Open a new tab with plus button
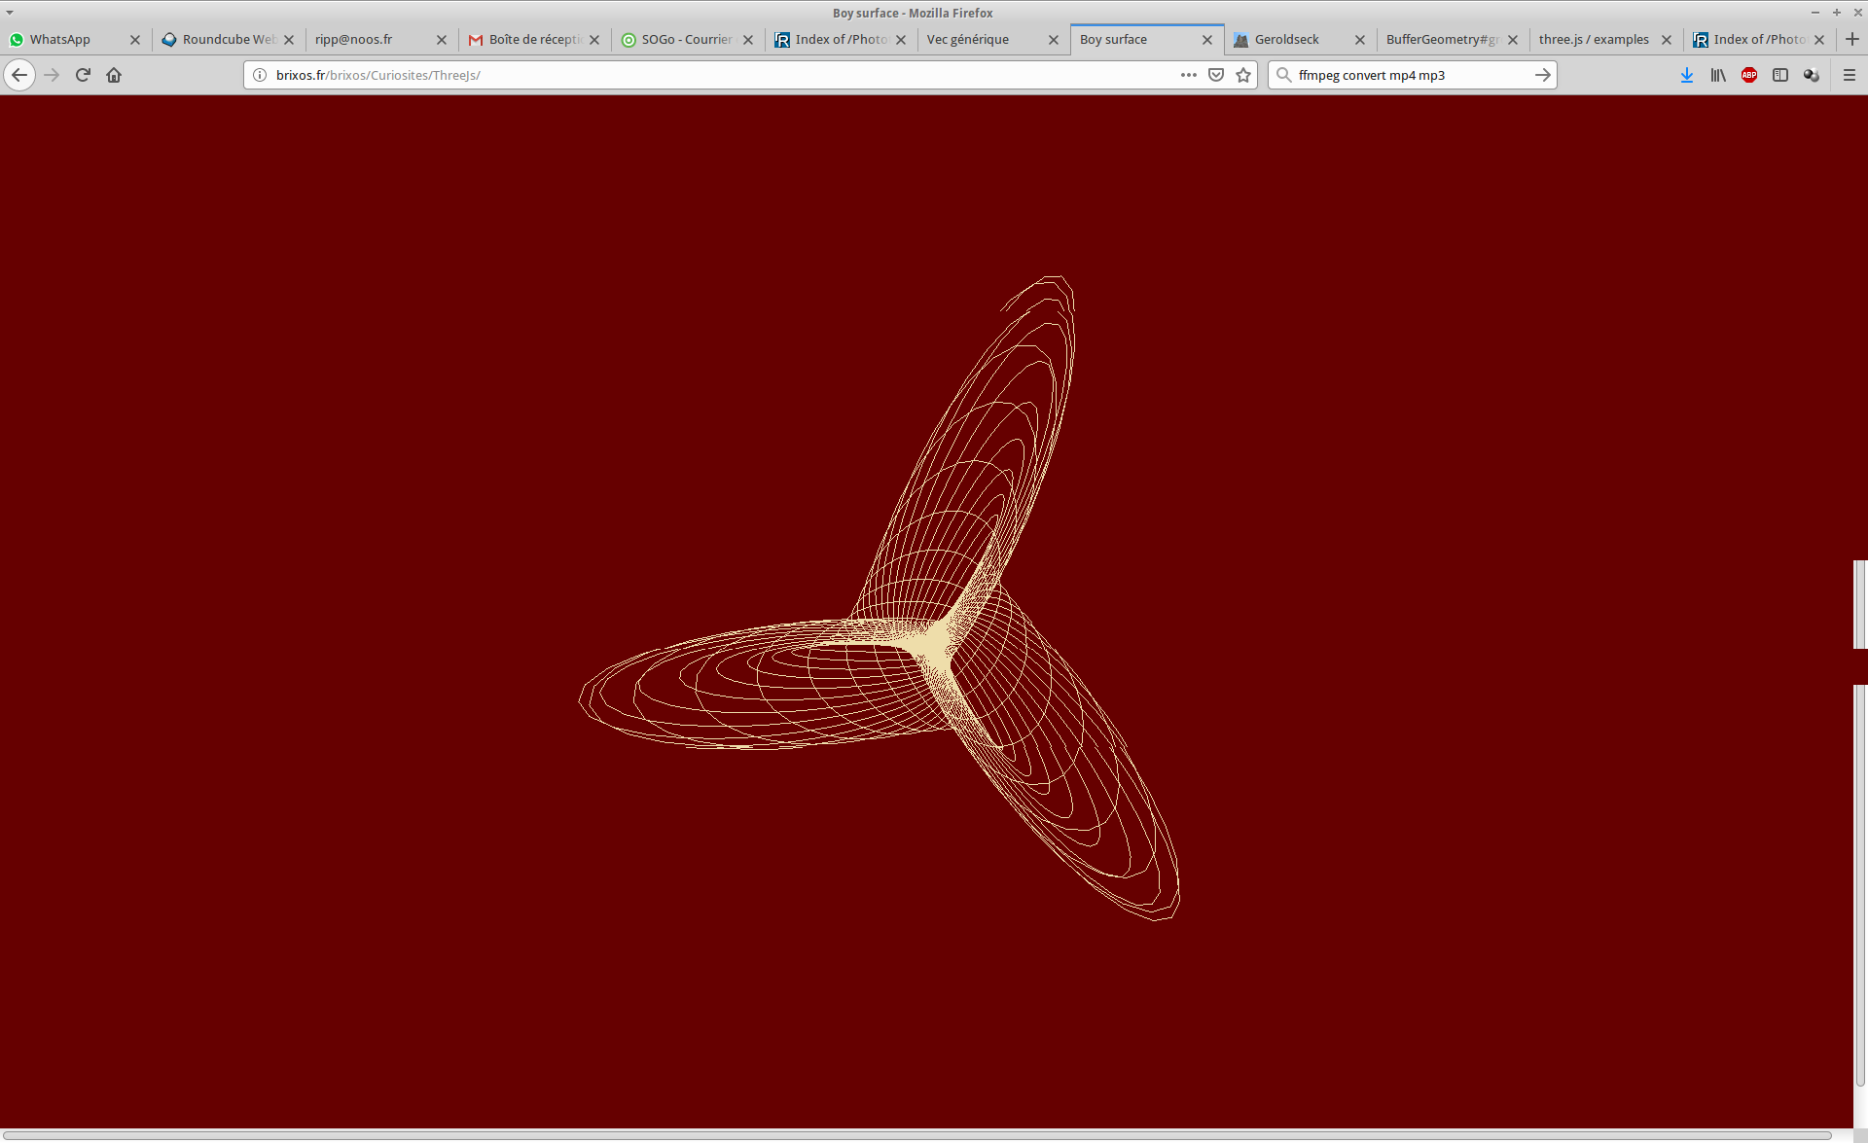Screen dimensions: 1868x1143 pyautogui.click(x=1852, y=40)
